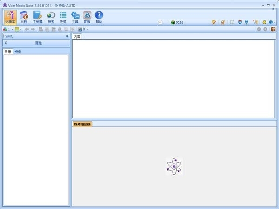Image resolution: width=279 pixels, height=209 pixels.
Task: Open the 工具 tools gear icon
Action: pyautogui.click(x=75, y=17)
